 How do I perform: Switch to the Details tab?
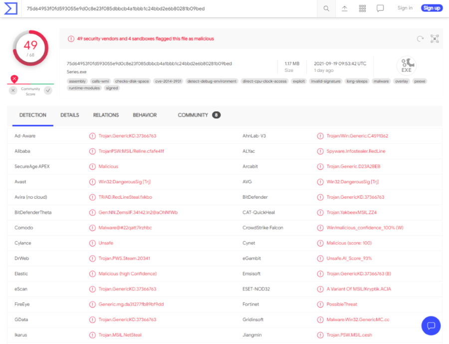(70, 115)
